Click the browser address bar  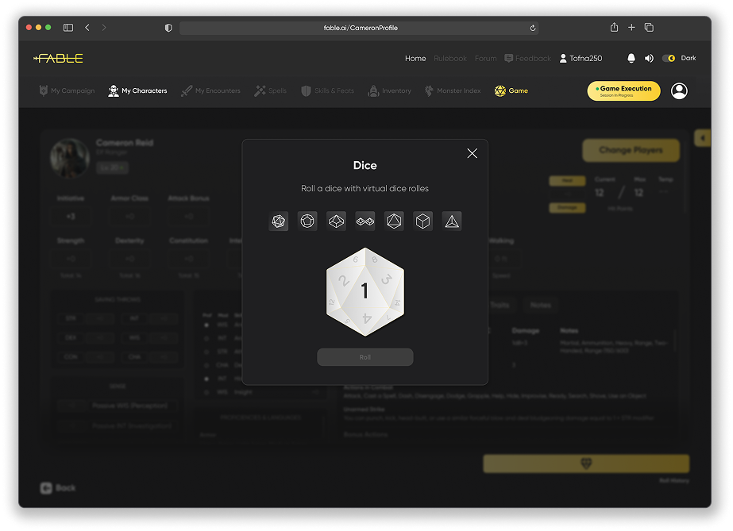click(x=359, y=28)
